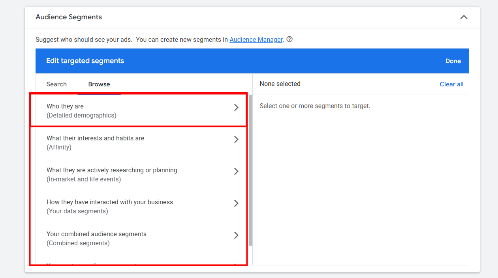Click the In-market and life events chevron
This screenshot has height=278, width=498.
click(x=236, y=172)
